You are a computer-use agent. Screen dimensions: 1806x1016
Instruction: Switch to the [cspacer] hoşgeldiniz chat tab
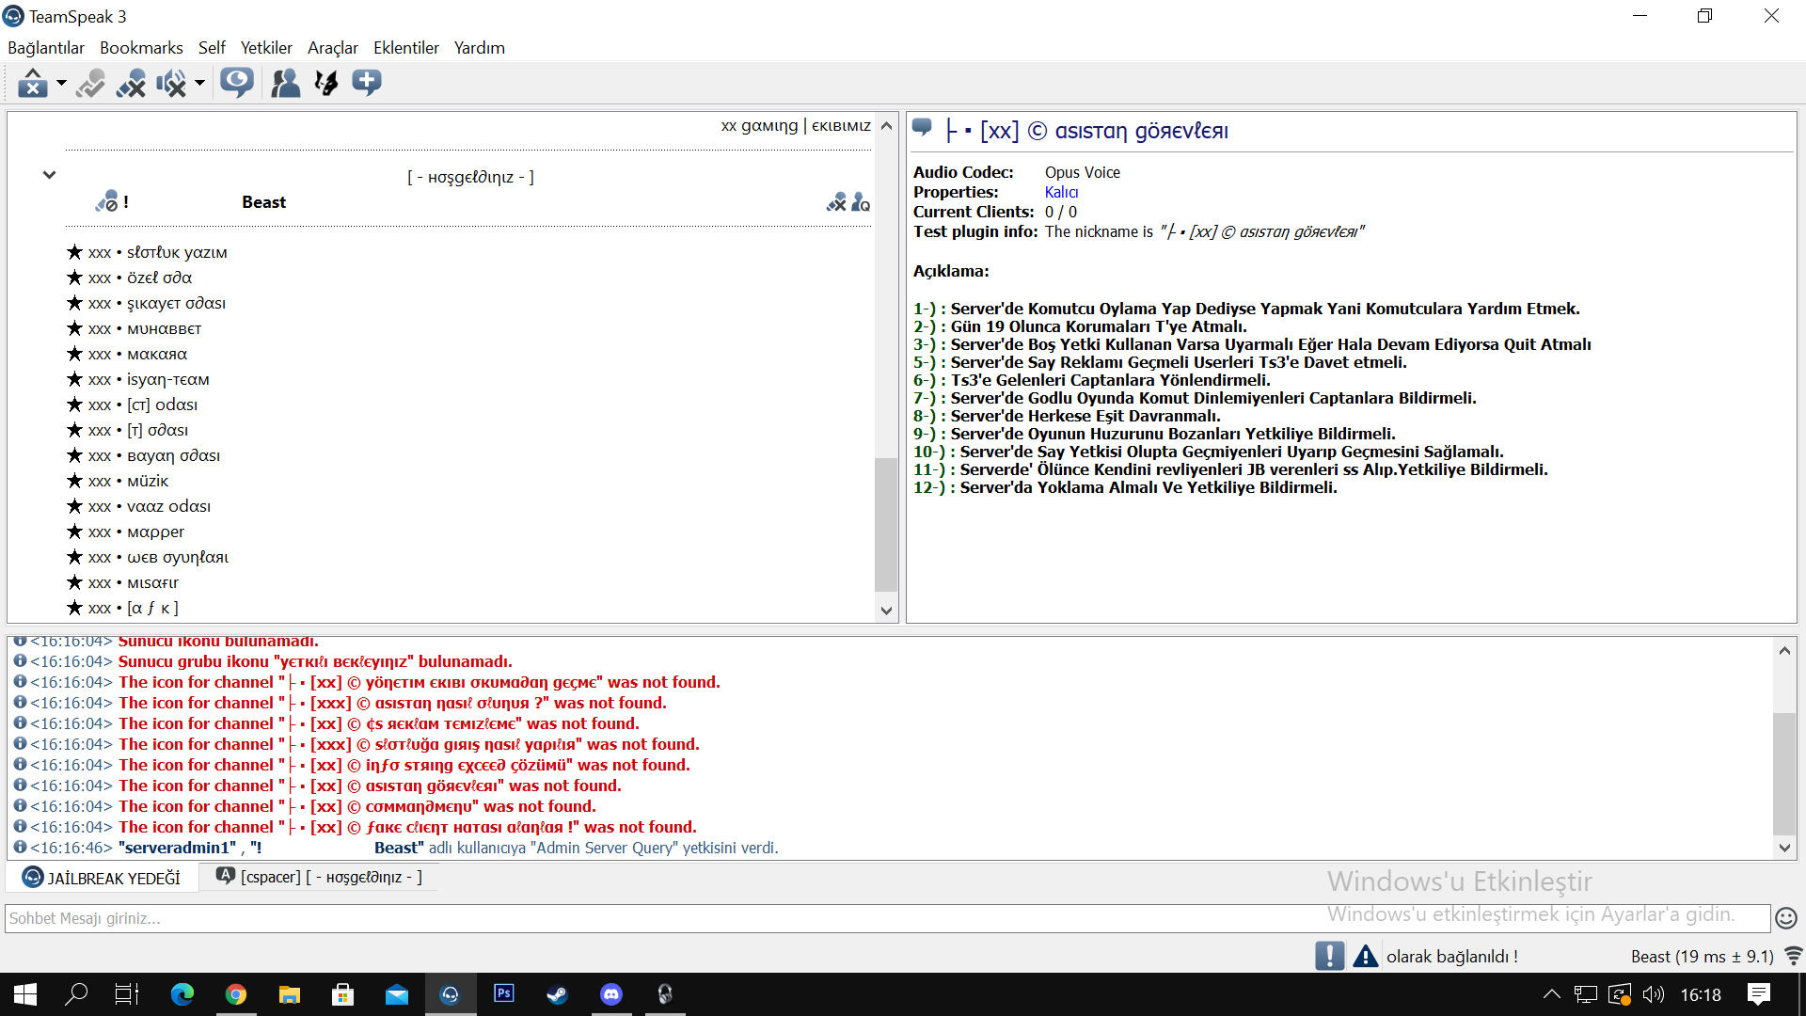pos(319,877)
